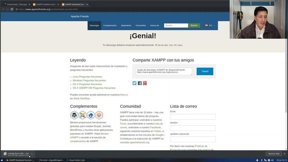Viewport: 288px width, 162px height.
Task: Select XAMPP Download Success taskbar window
Action: pyautogui.click(x=20, y=160)
